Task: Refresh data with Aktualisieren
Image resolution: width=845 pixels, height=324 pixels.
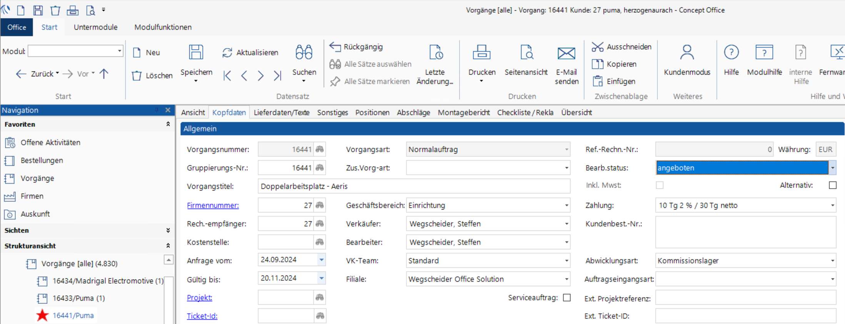Action: pos(250,52)
